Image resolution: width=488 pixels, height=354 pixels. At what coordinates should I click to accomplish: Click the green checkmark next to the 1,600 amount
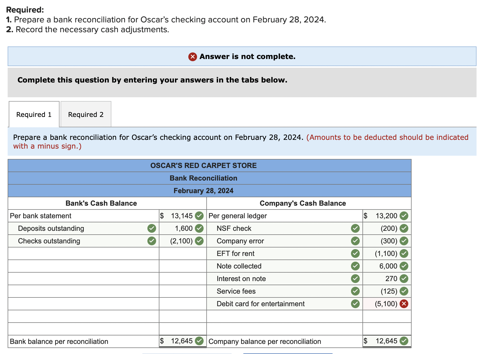[x=200, y=228]
